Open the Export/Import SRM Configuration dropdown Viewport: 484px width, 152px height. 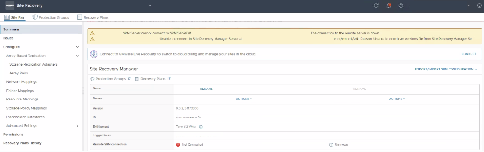point(446,69)
